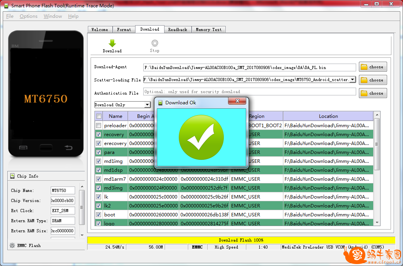Uncheck the md1dsp partition checkbox
The height and width of the screenshot is (266, 403).
point(98,170)
